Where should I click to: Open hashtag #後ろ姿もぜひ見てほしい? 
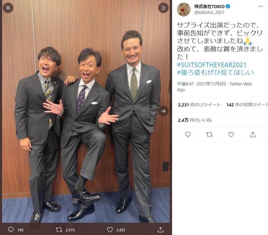coord(215,73)
